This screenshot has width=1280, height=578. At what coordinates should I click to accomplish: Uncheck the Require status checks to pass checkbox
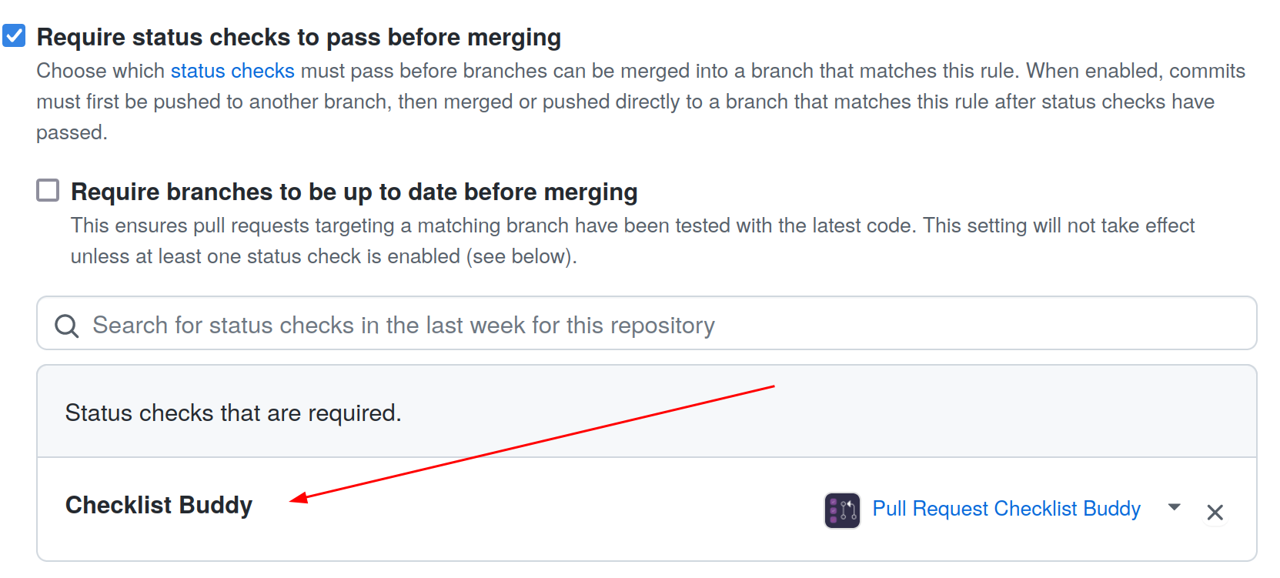coord(14,35)
